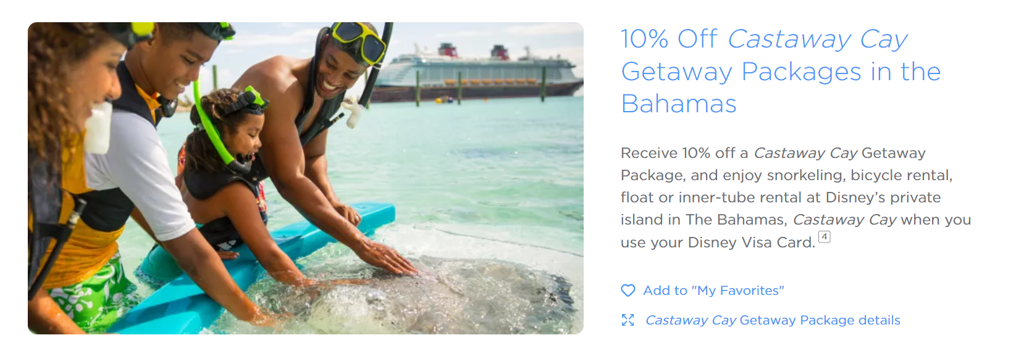Click the heart icon beside My Favorites
Viewport: 1016px width, 364px height.
point(628,291)
